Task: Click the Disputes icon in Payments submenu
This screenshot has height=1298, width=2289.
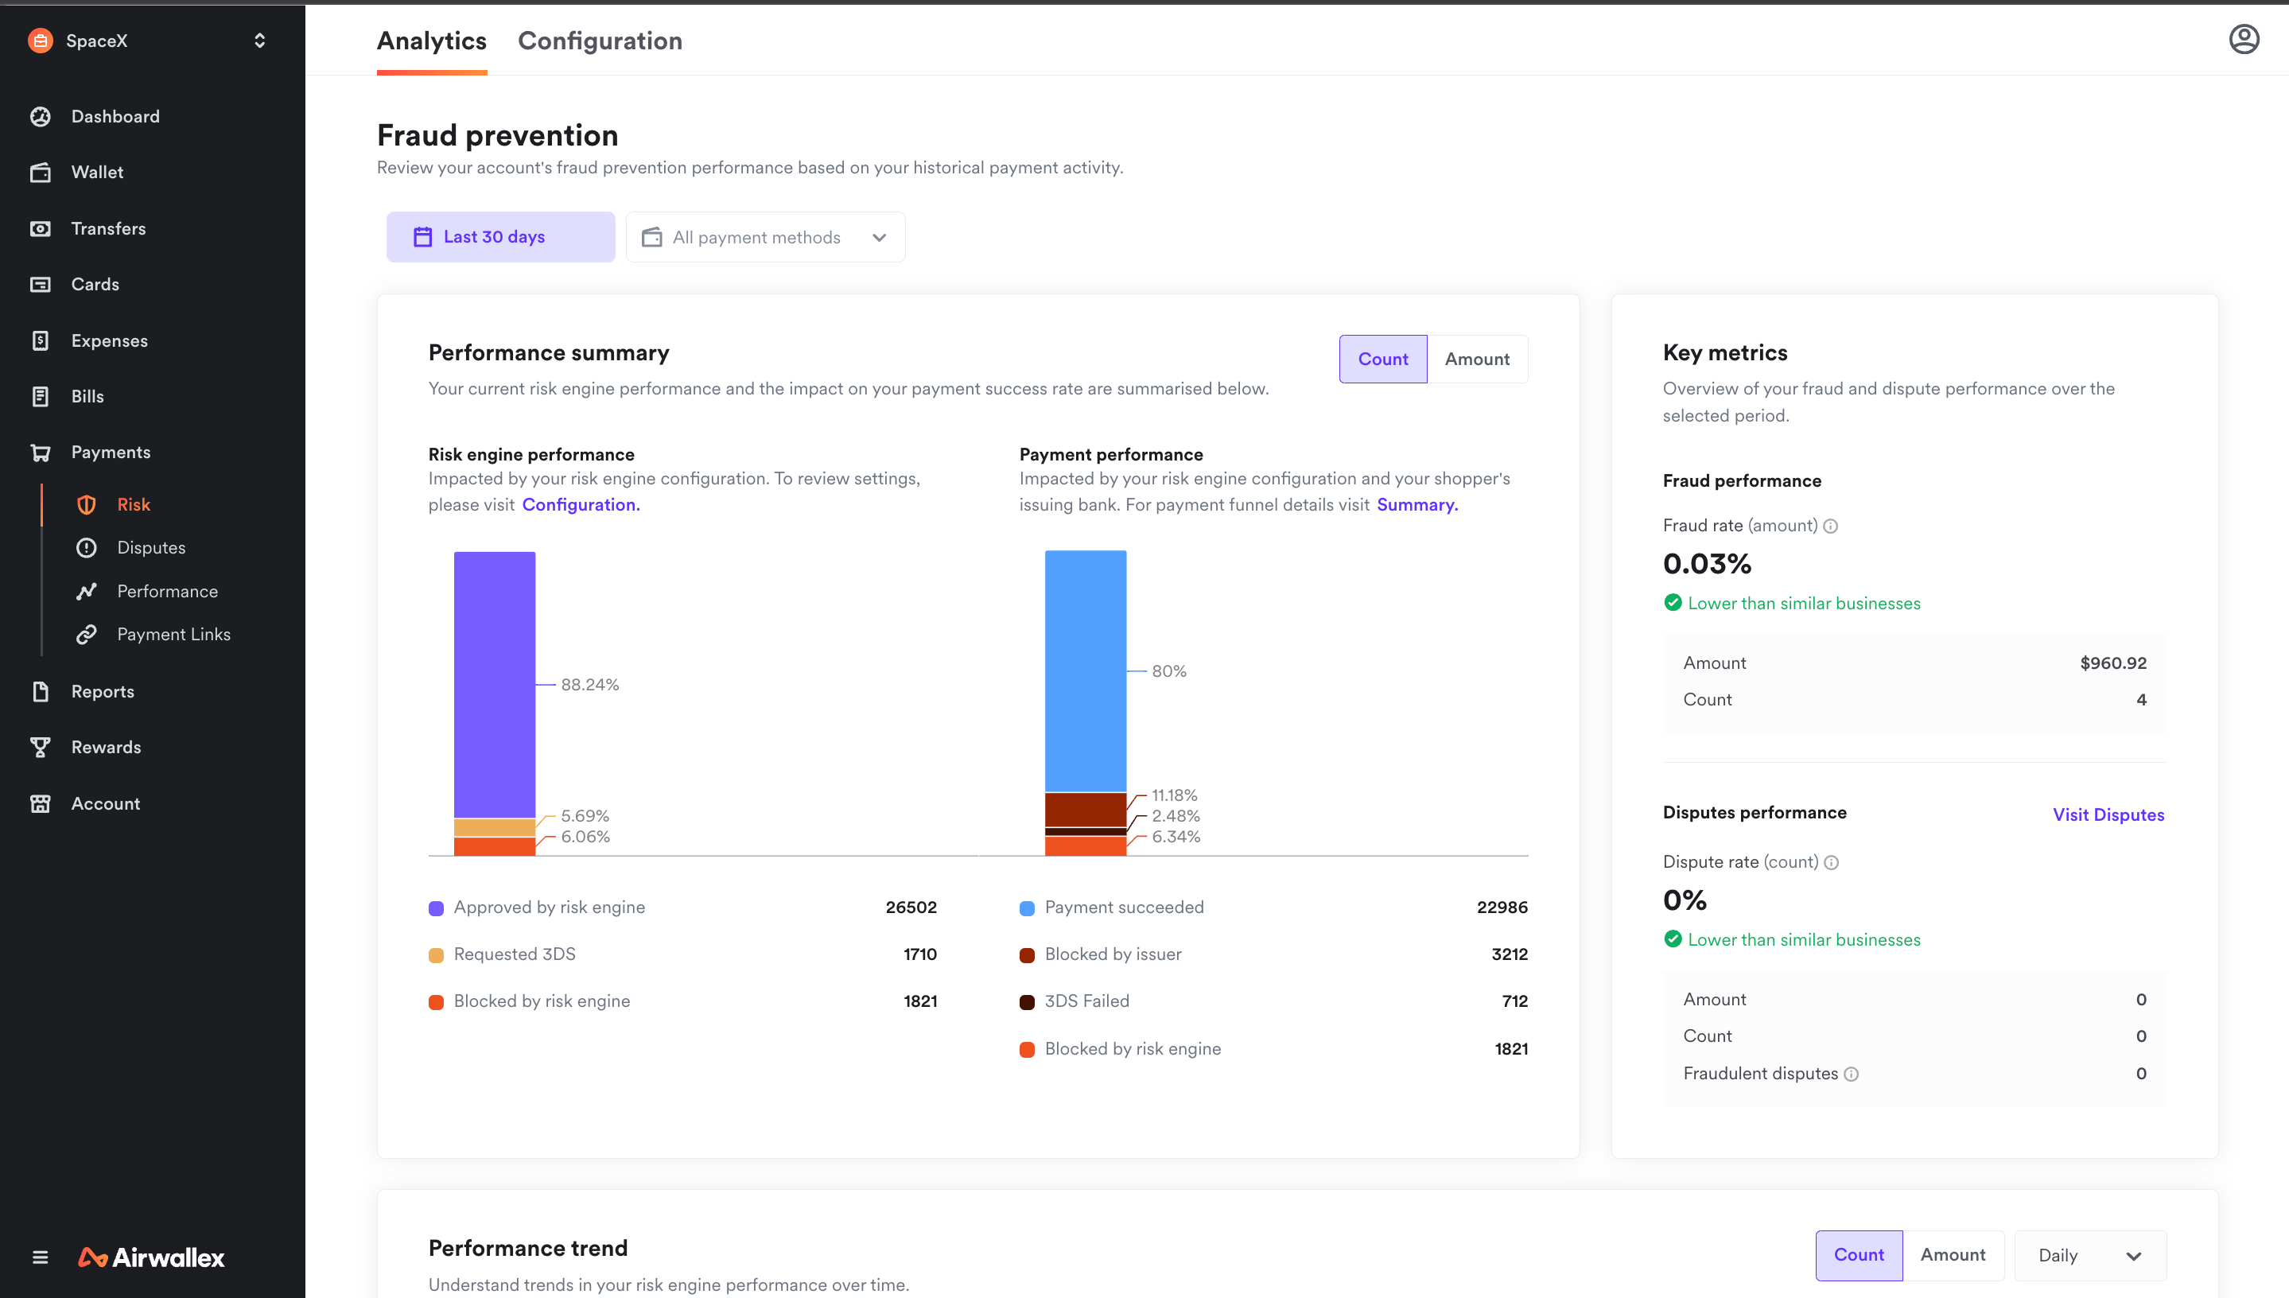Action: click(x=87, y=547)
